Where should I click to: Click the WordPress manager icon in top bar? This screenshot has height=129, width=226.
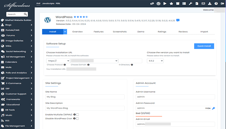159,4
